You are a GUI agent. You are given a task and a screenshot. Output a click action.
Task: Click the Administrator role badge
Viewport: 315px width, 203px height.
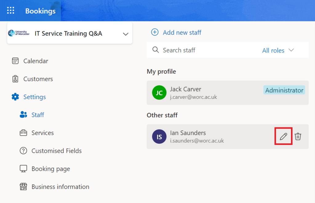(x=284, y=90)
